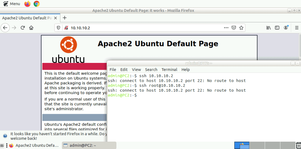Go forward in Firefox
The image size is (301, 149).
(x=14, y=28)
